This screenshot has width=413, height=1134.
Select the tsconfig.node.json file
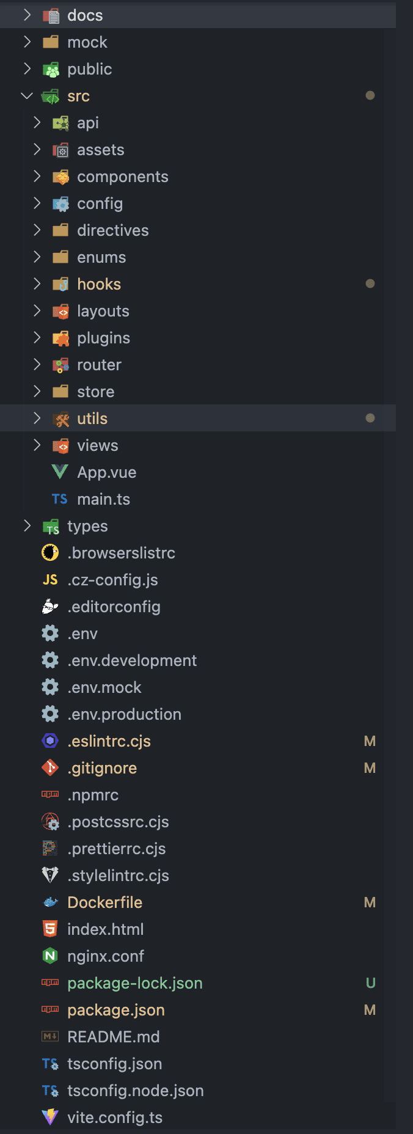click(x=136, y=1091)
